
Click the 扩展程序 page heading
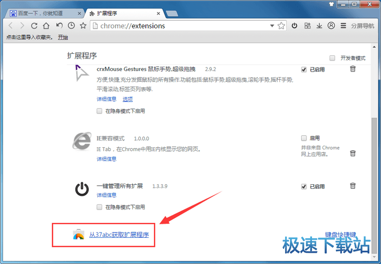pos(82,56)
